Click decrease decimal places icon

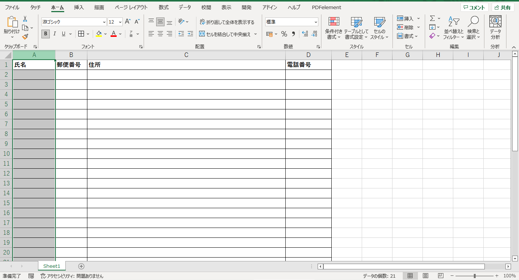click(314, 34)
